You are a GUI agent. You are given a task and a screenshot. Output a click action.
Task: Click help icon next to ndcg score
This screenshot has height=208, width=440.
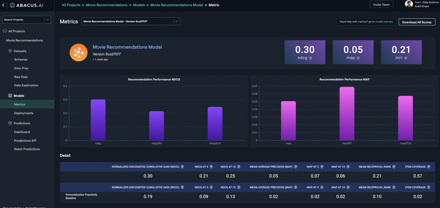311,58
